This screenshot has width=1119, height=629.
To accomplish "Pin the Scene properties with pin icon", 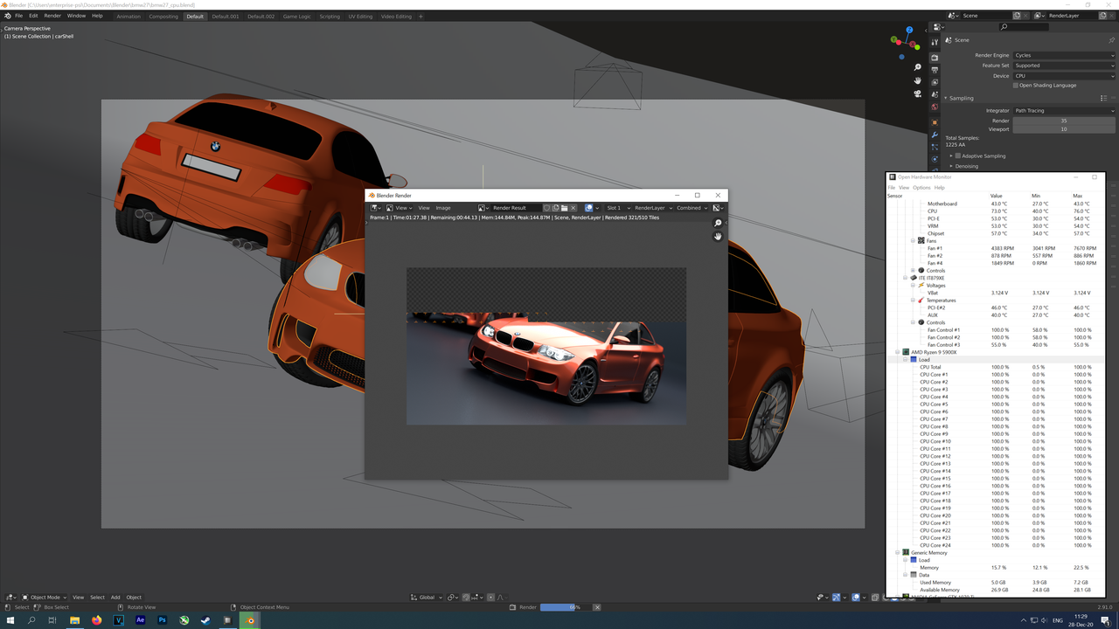I will point(1111,40).
